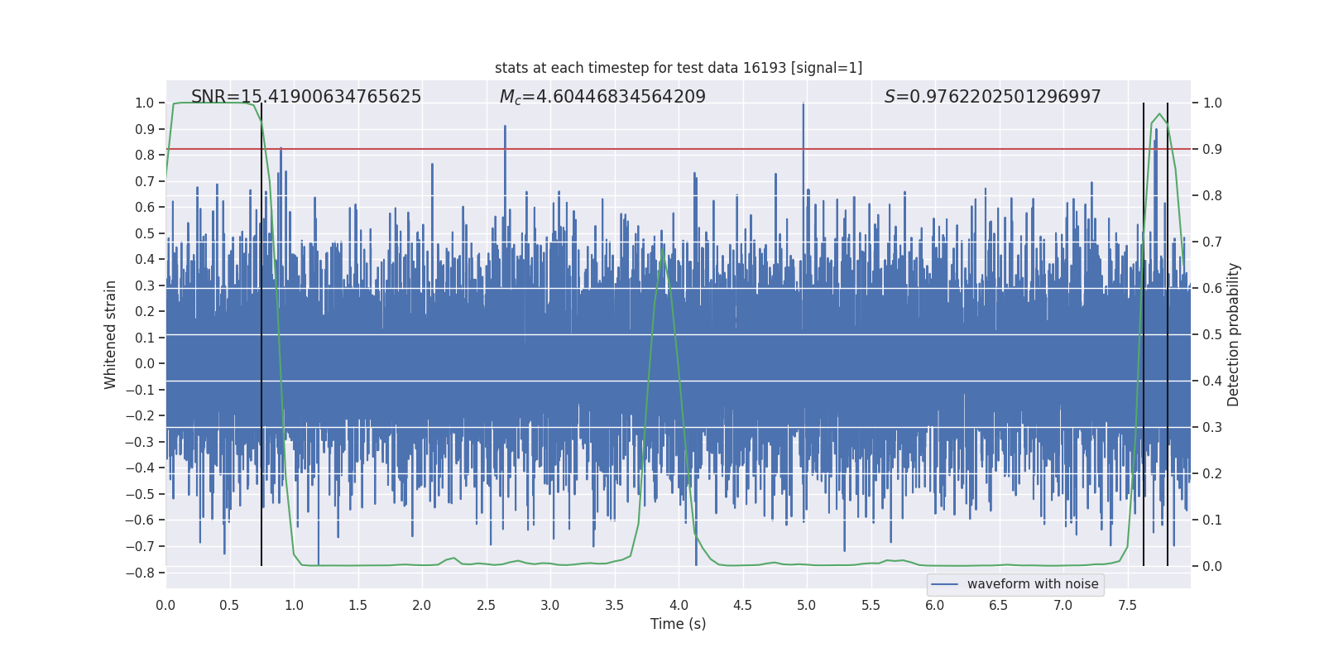The width and height of the screenshot is (1324, 662).
Task: Click the 2.5 tick label on time axis
Action: [x=486, y=606]
